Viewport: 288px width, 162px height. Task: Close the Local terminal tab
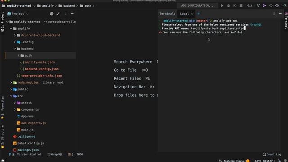(x=192, y=14)
